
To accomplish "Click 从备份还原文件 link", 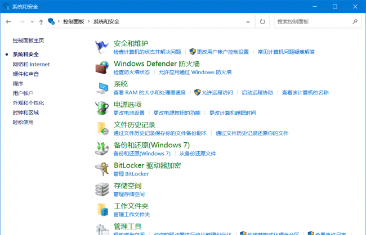I will coord(198,153).
